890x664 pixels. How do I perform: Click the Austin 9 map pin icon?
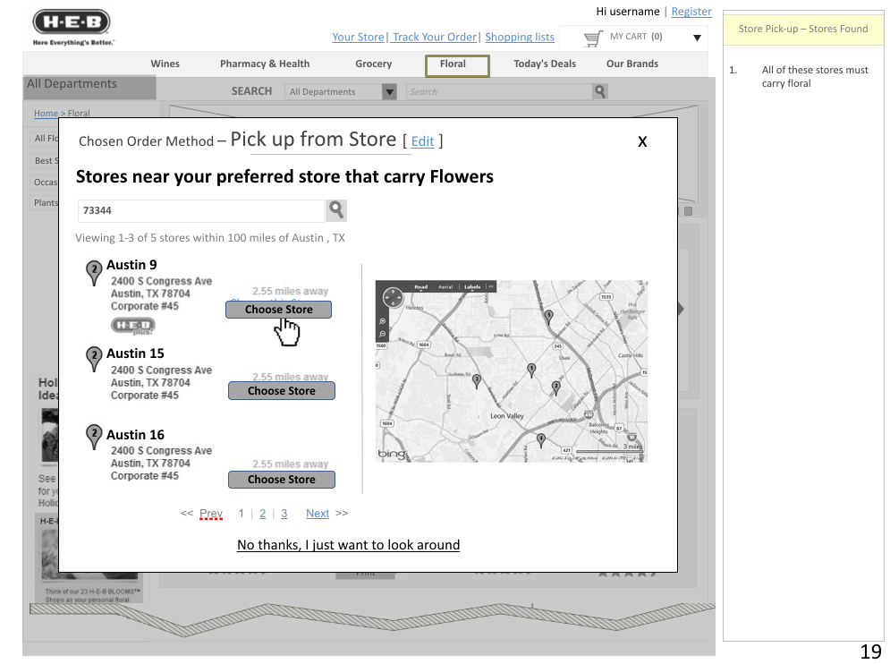(94, 273)
